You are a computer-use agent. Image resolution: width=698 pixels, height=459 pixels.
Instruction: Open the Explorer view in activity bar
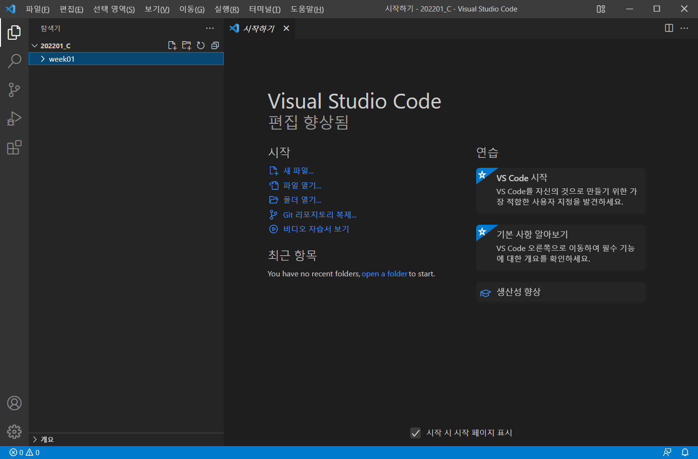tap(14, 33)
